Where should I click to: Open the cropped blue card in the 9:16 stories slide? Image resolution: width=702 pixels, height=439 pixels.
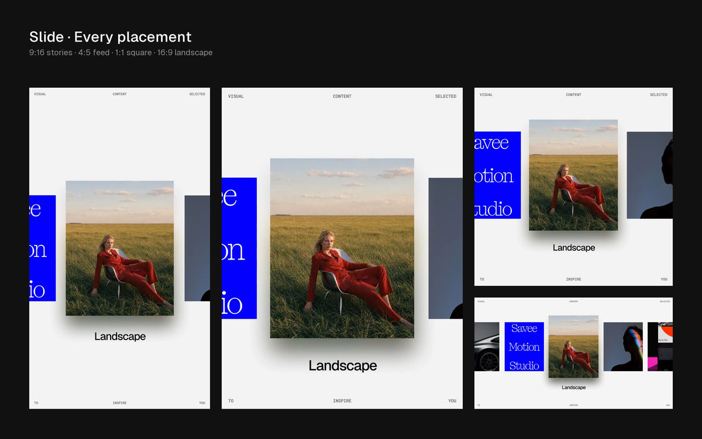click(43, 248)
